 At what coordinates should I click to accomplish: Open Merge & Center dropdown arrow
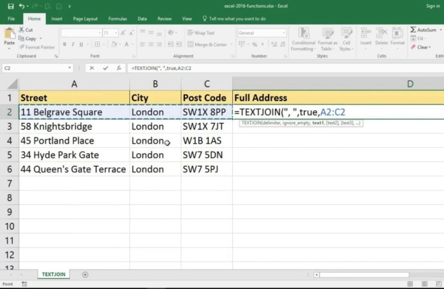pos(231,44)
